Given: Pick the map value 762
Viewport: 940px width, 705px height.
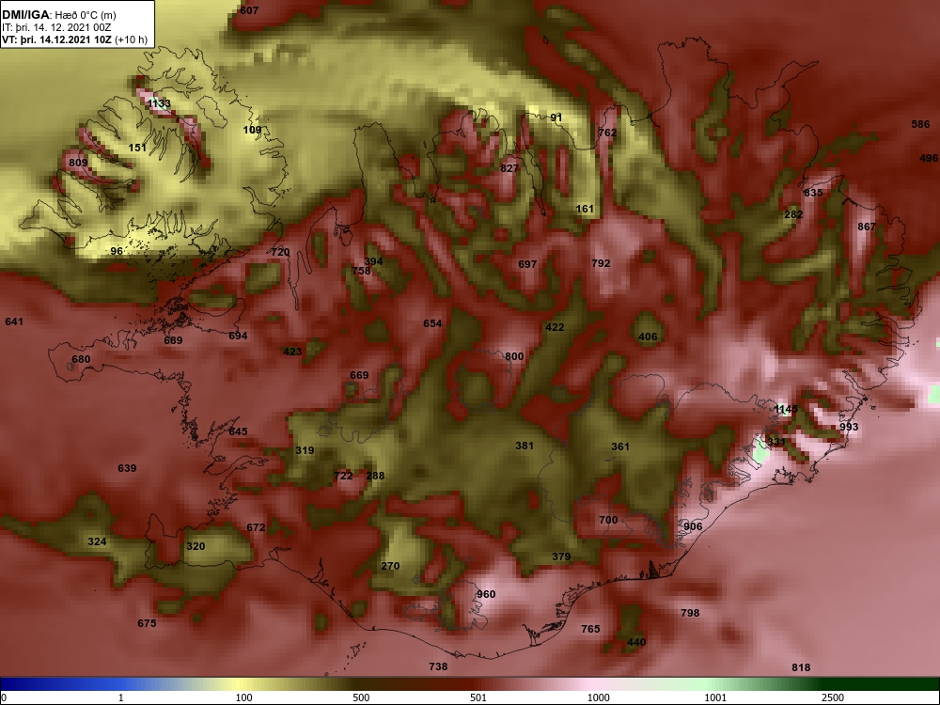Looking at the screenshot, I should coord(607,133).
